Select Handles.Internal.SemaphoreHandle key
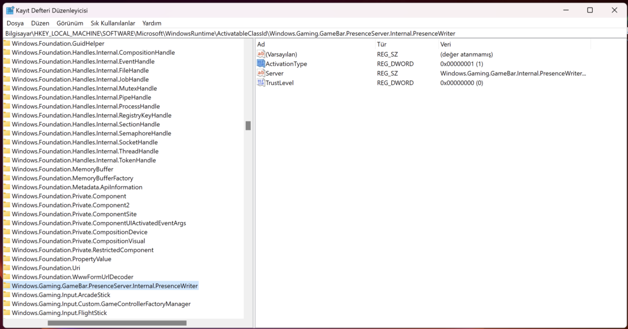Viewport: 628px width, 329px height. tap(91, 133)
